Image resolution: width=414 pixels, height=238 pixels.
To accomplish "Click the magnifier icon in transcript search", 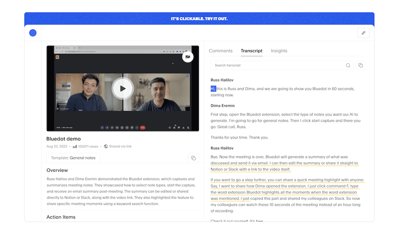I will coord(348,65).
